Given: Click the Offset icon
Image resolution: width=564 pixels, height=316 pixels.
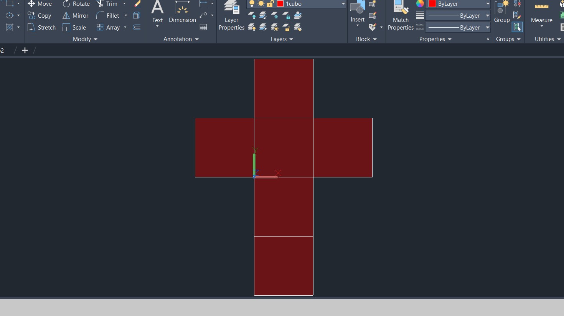Looking at the screenshot, I should (137, 28).
